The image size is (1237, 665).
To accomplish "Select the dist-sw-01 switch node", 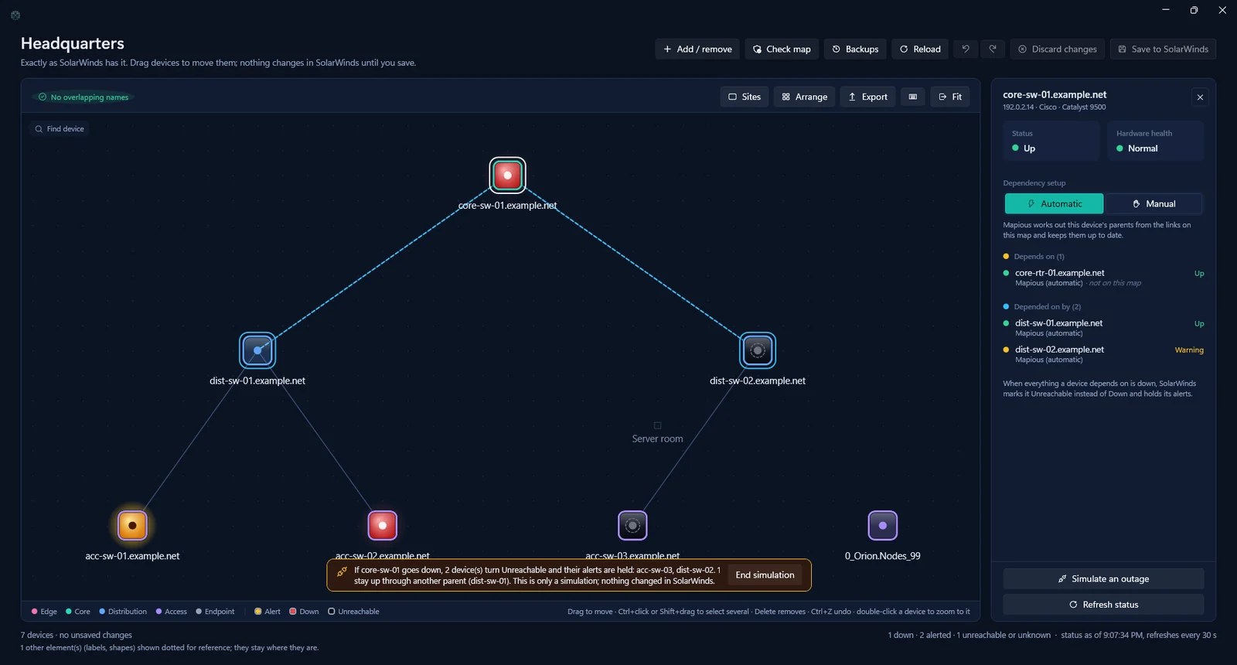I will (x=257, y=350).
